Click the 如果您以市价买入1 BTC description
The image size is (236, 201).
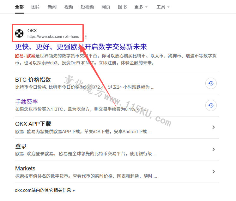pyautogui.click(x=81, y=109)
